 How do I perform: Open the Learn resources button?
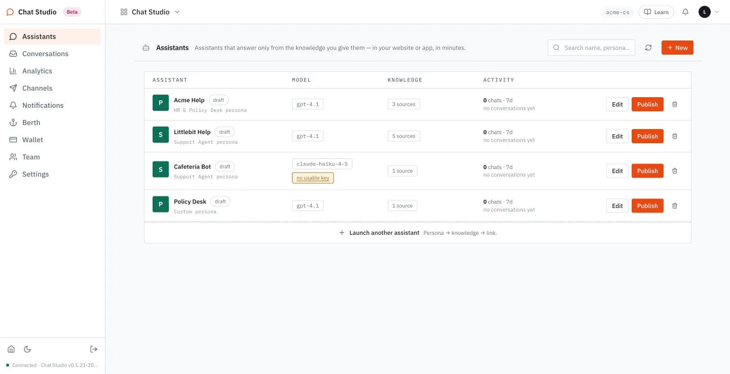click(x=656, y=12)
